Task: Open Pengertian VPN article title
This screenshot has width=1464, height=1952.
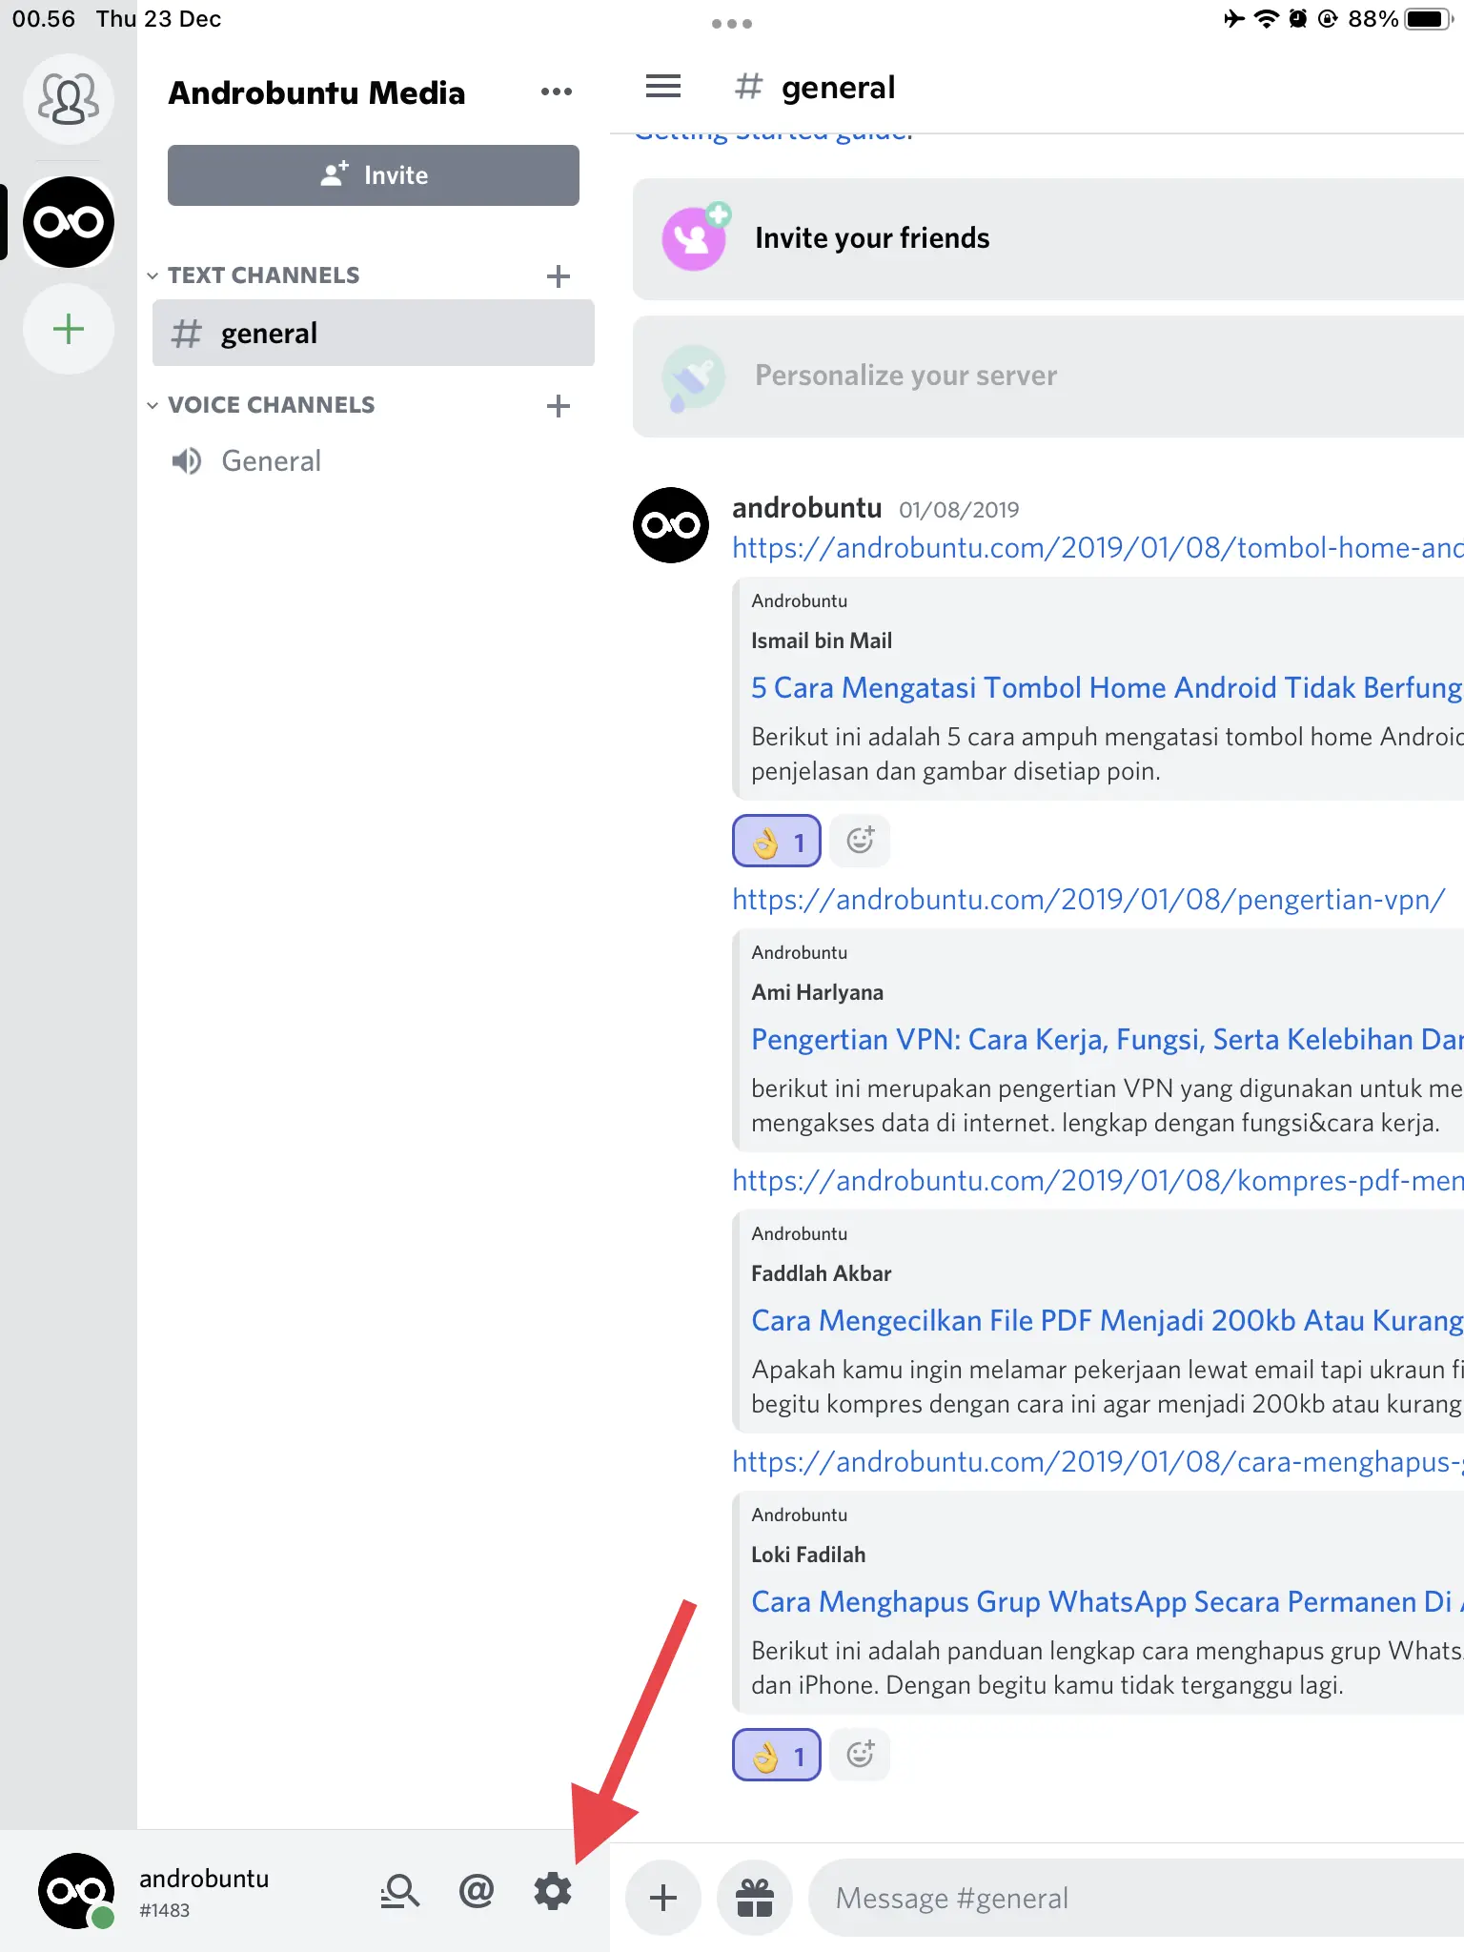Action: [1107, 1040]
